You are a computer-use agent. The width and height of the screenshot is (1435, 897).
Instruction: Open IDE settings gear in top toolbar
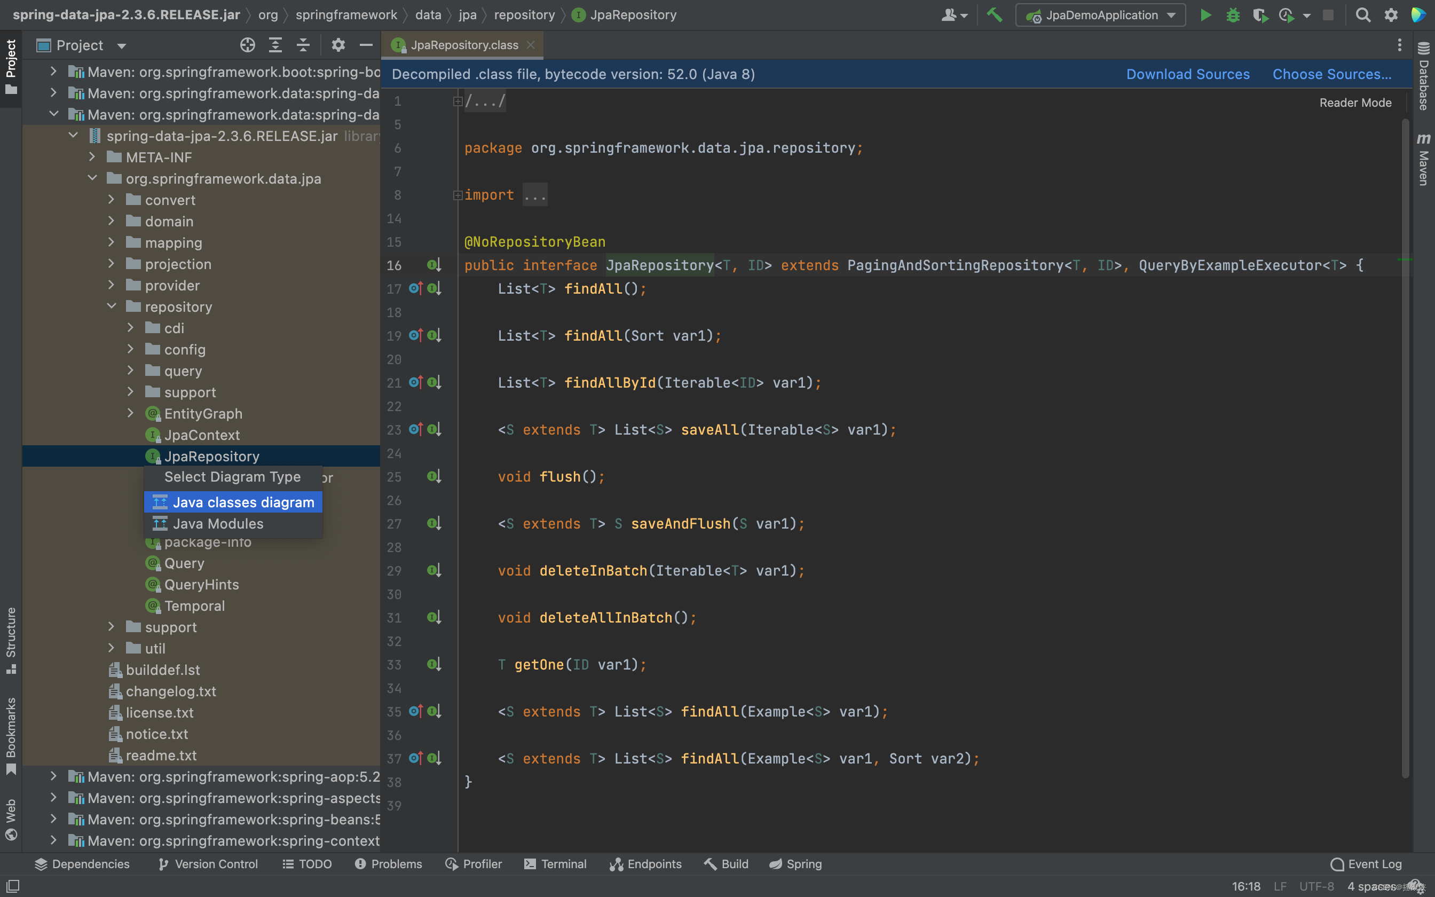[x=1391, y=15]
